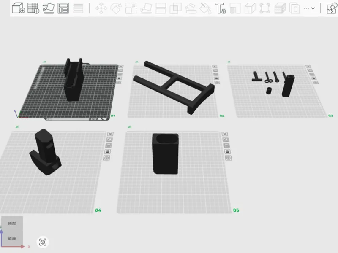
Task: Select the tall box part on plate 03
Action: point(289,86)
